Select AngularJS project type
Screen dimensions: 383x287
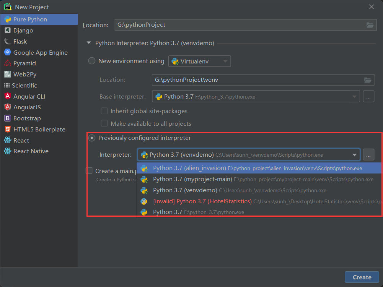39,107
